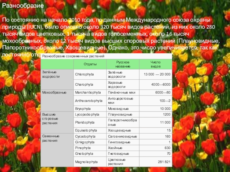The width and height of the screenshot is (230, 172).
Task: Click the 'Lycopodiophyta' cell
Action: pos(87,114)
